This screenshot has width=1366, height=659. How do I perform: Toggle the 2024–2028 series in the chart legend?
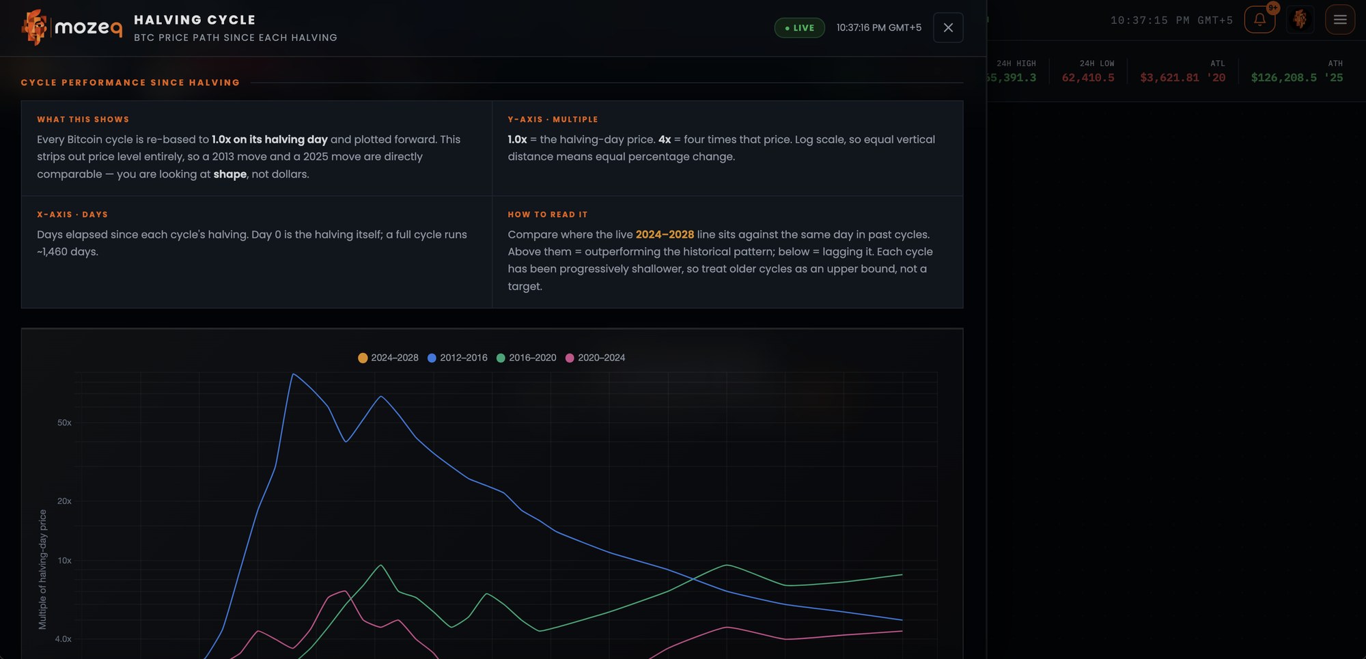coord(388,358)
